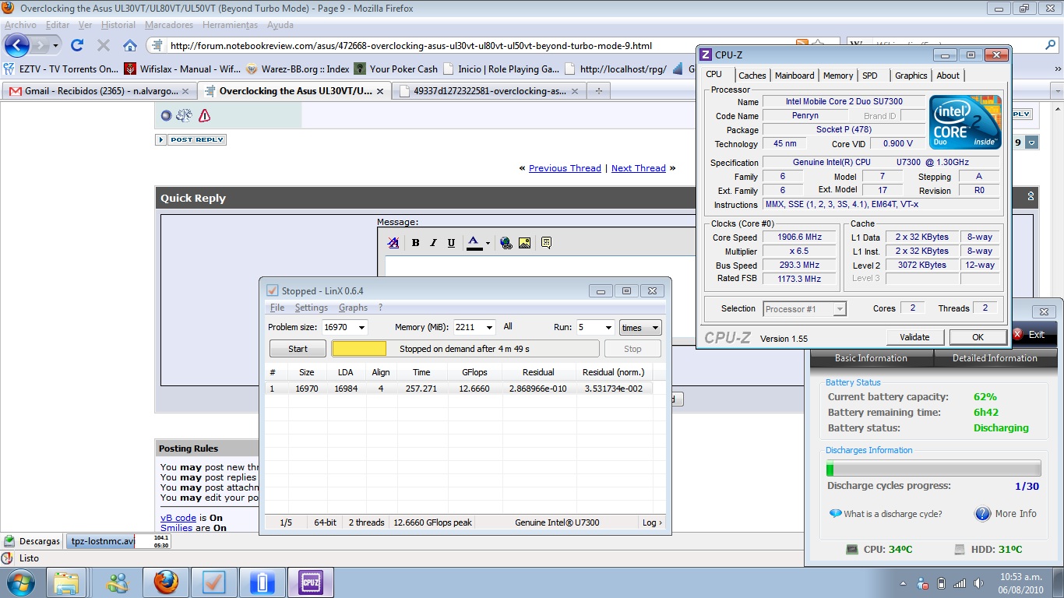The height and width of the screenshot is (598, 1064).
Task: Click the Windows Start orb
Action: [19, 582]
